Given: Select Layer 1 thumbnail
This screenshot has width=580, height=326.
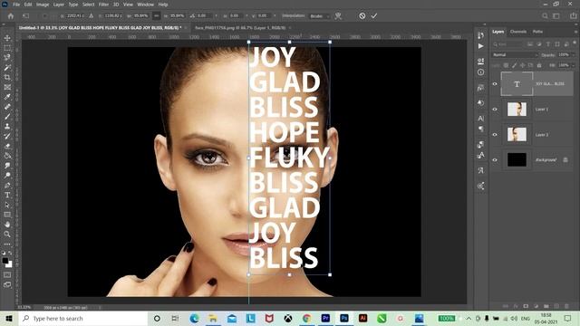Looking at the screenshot, I should pyautogui.click(x=517, y=109).
